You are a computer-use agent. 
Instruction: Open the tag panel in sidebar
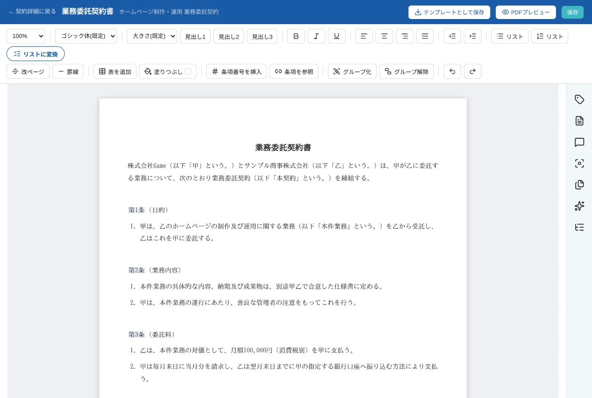579,99
